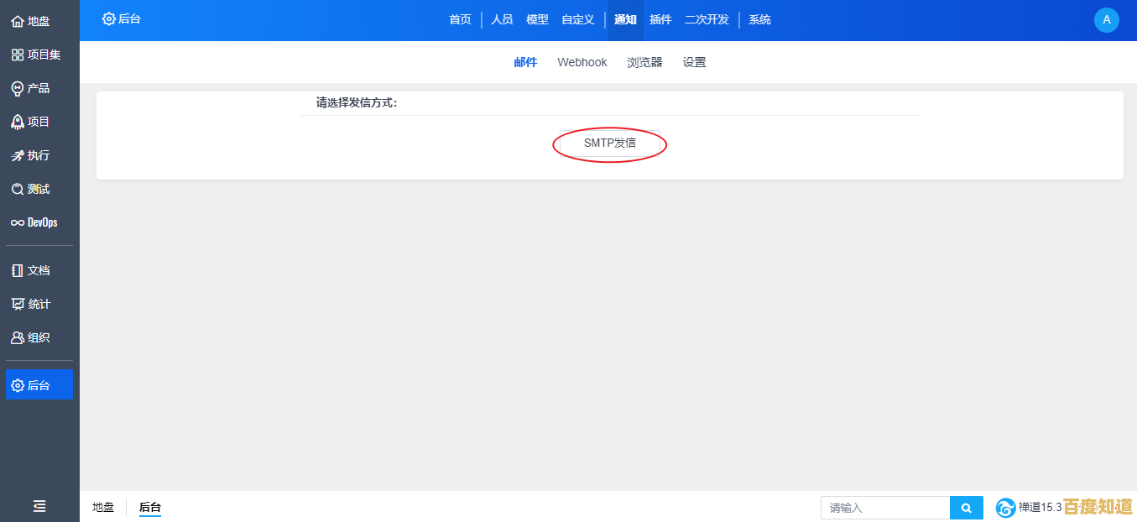
Task: Select the 组织 sidebar icon
Action: click(32, 337)
